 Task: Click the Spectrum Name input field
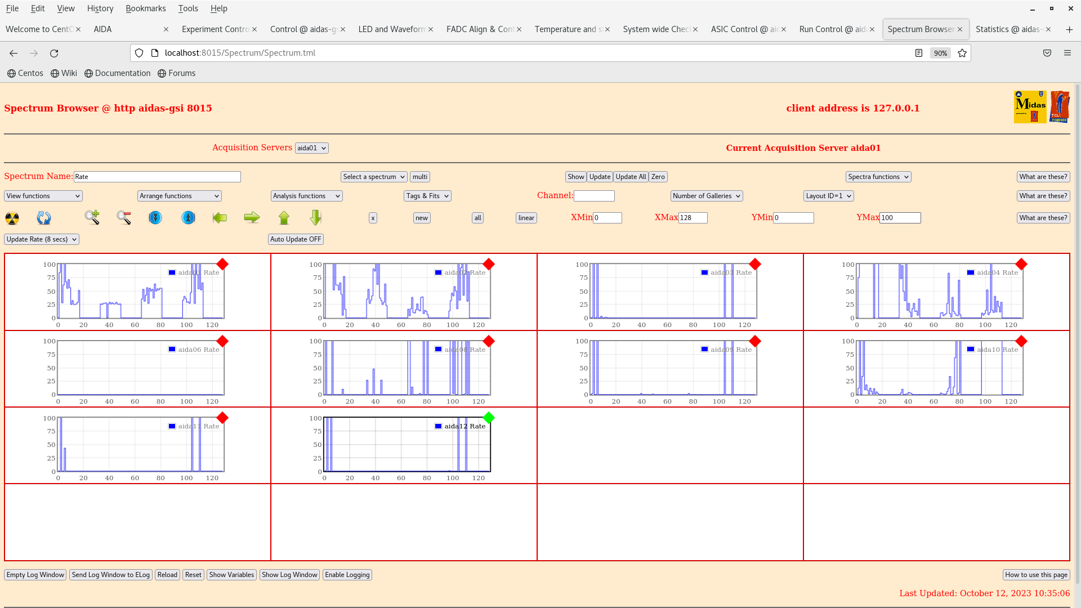pos(157,177)
